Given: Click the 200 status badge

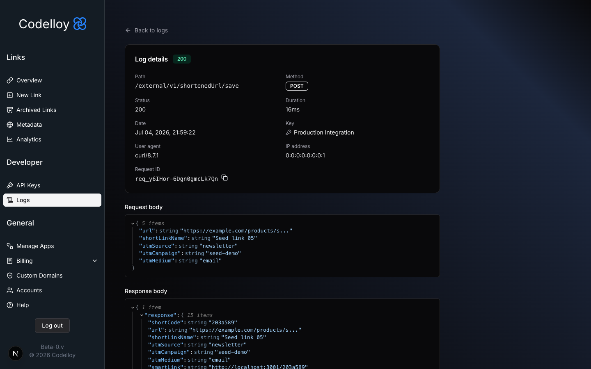Looking at the screenshot, I should 182,59.
